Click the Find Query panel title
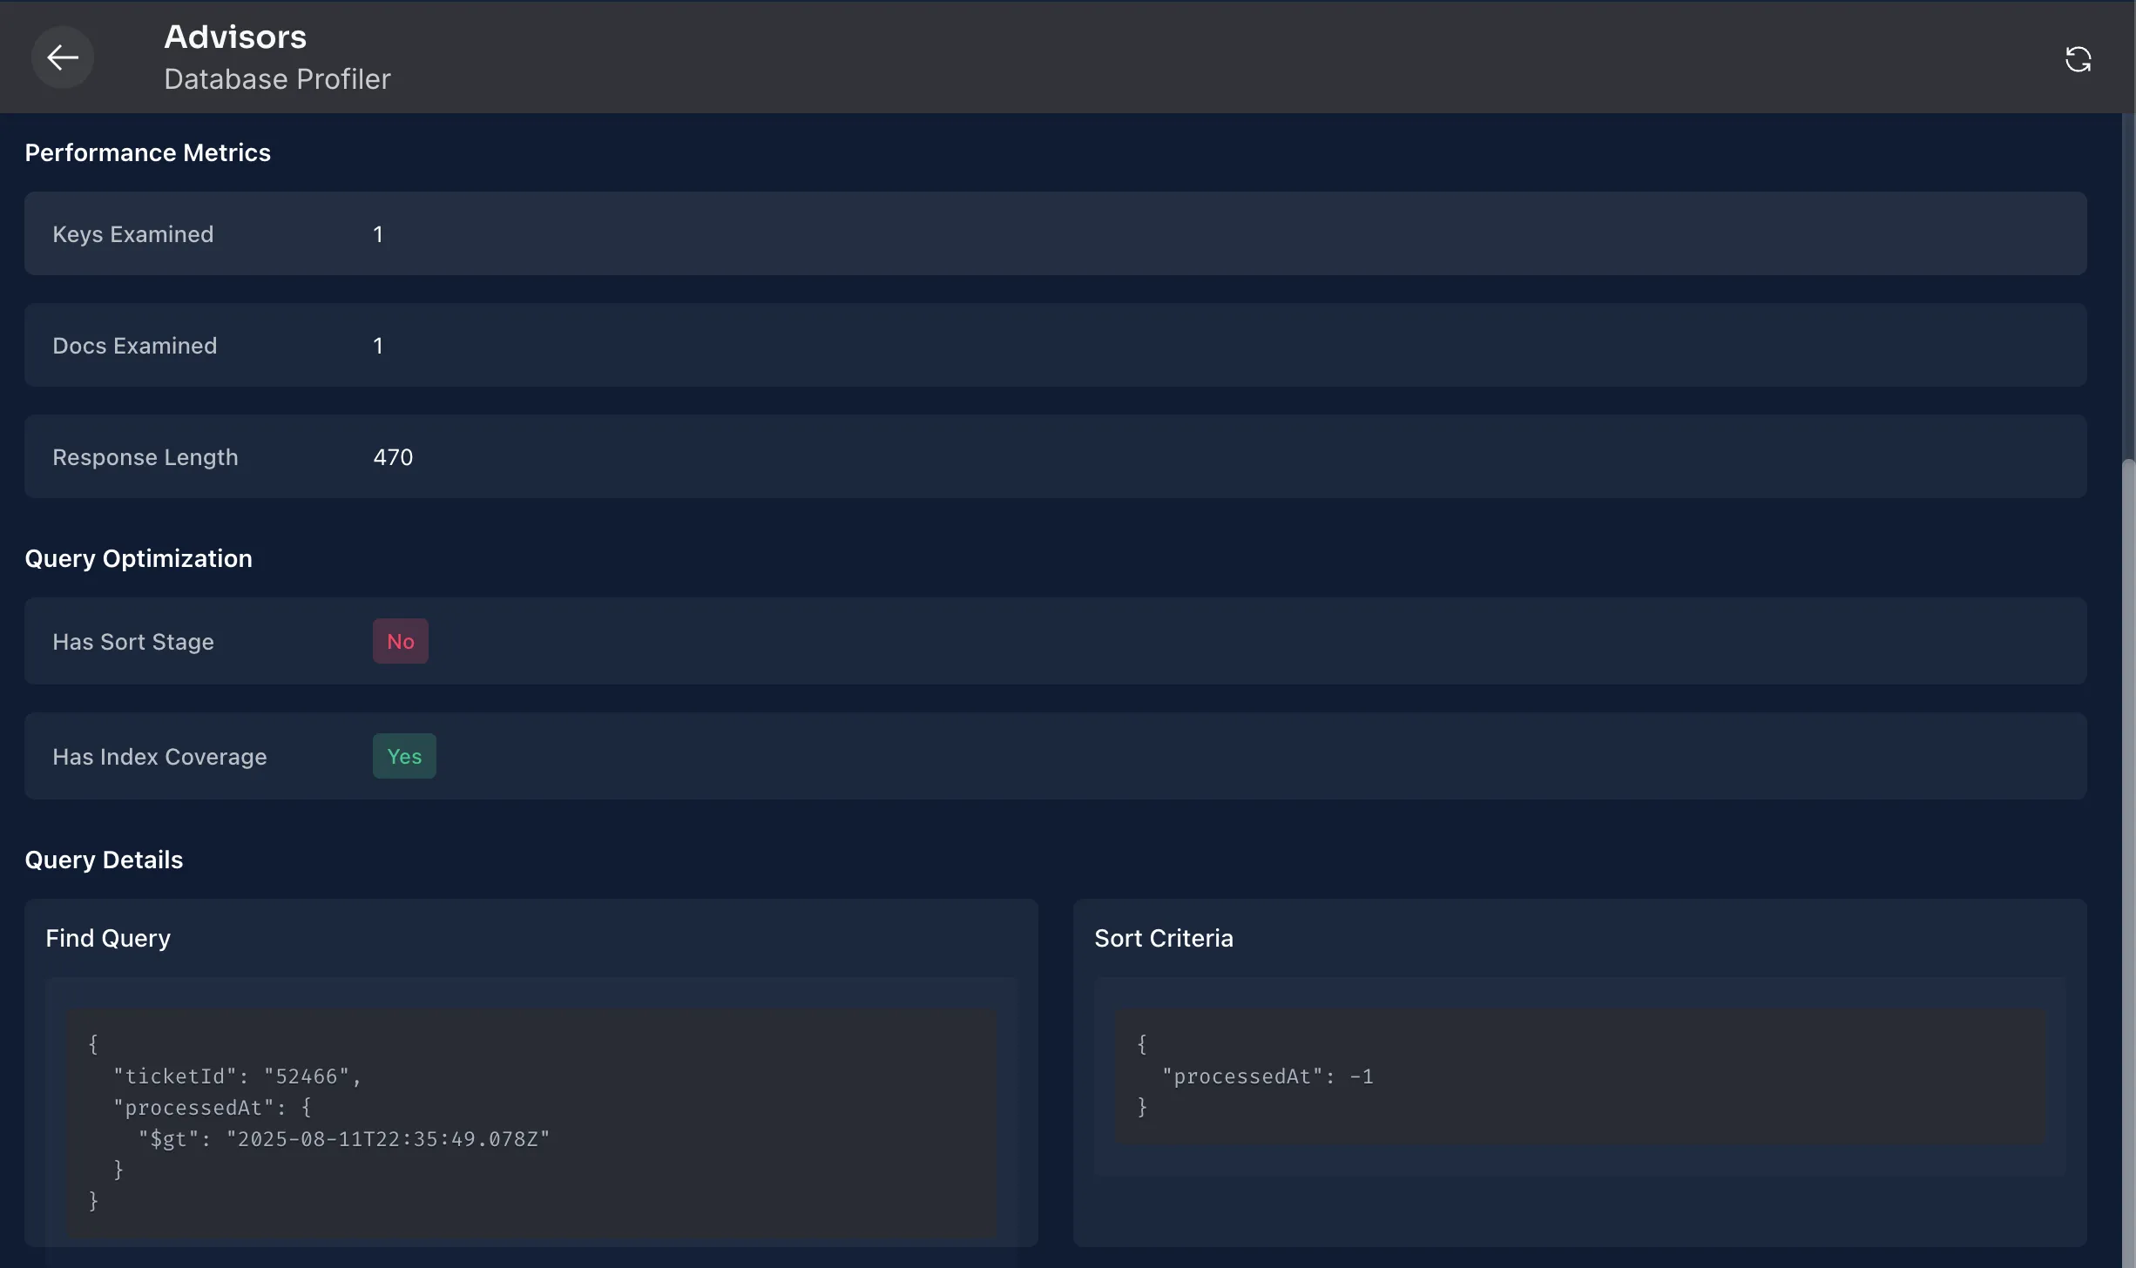This screenshot has height=1268, width=2136. coord(108,938)
